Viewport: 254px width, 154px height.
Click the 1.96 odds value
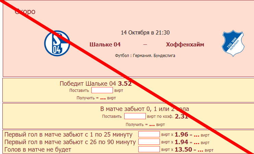[x=181, y=135]
